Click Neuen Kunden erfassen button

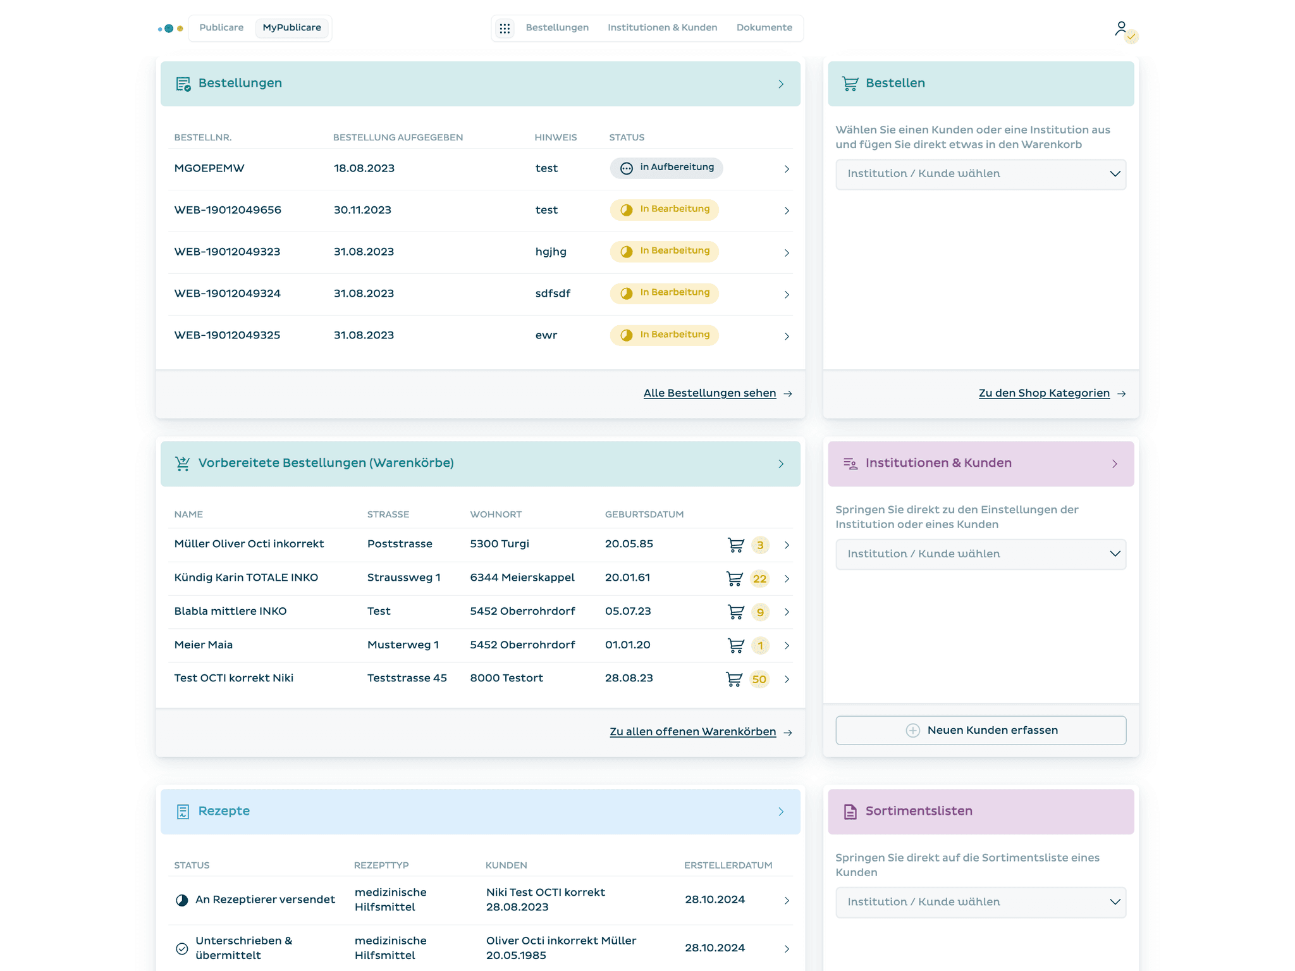(981, 730)
